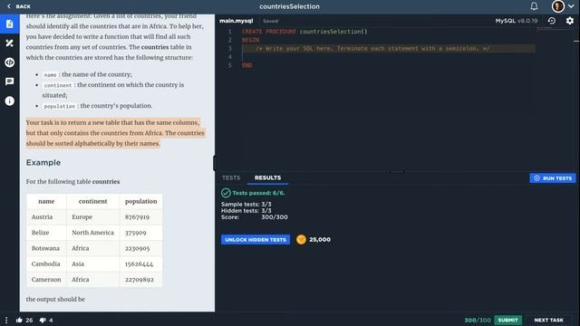Switch to the TESTS tab

tap(231, 177)
